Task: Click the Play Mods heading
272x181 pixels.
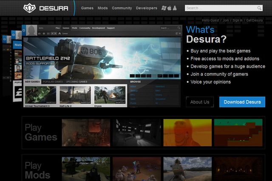Action: coord(37,170)
